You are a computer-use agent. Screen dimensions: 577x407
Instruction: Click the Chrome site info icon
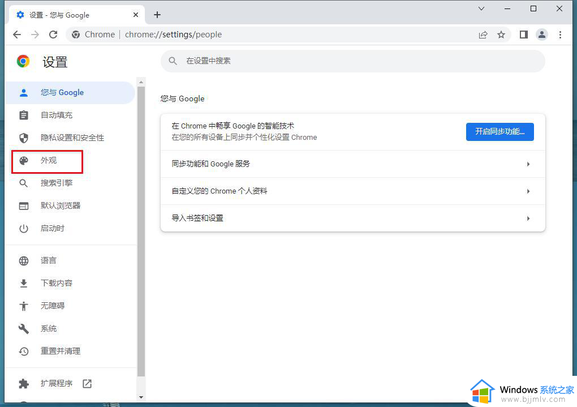pyautogui.click(x=76, y=35)
